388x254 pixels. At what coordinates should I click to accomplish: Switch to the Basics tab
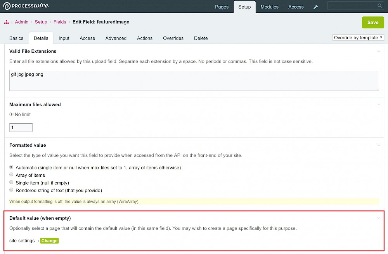tap(16, 38)
